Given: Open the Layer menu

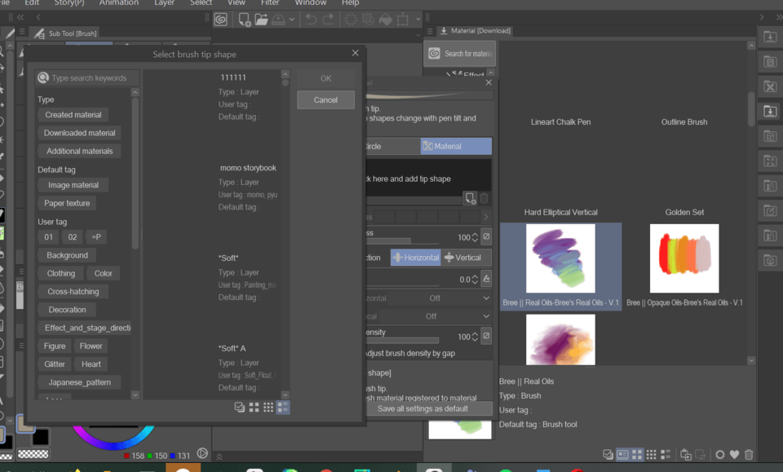Looking at the screenshot, I should point(164,3).
